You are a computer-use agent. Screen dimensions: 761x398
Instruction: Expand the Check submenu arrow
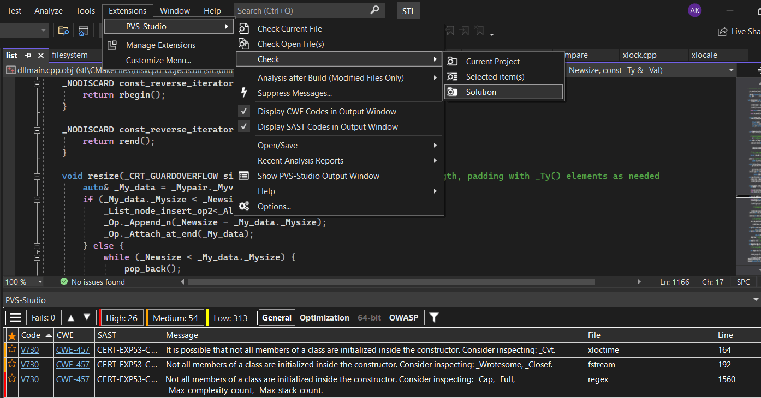tap(435, 59)
